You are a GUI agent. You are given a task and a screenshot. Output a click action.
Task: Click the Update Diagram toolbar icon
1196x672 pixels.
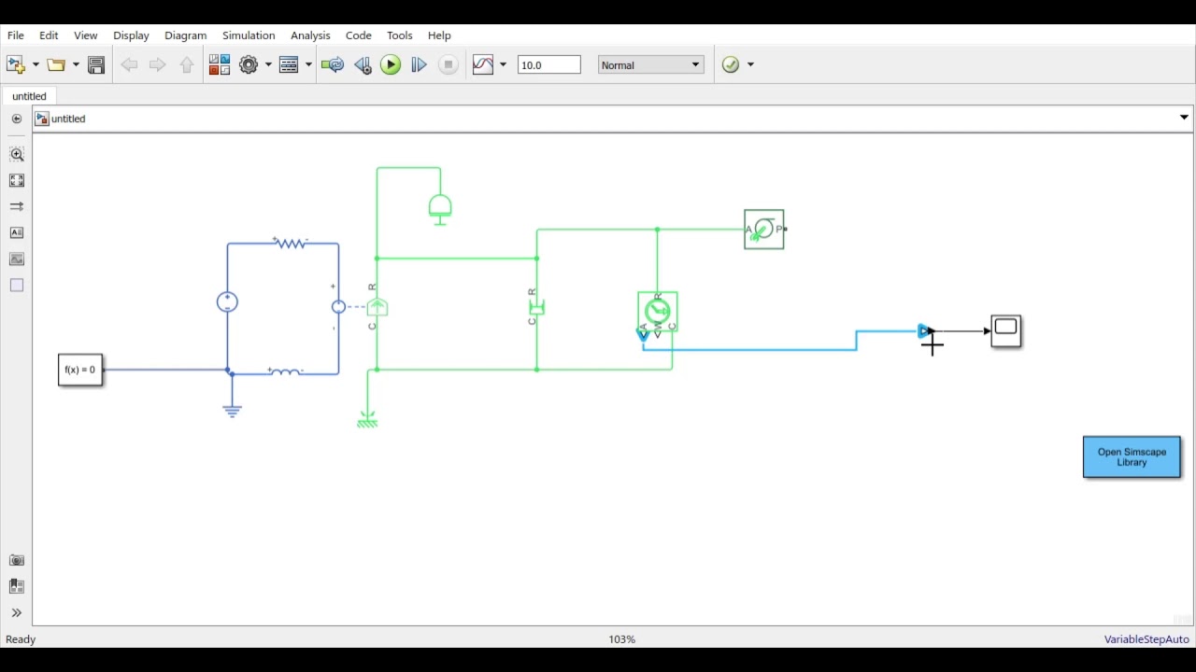[333, 64]
